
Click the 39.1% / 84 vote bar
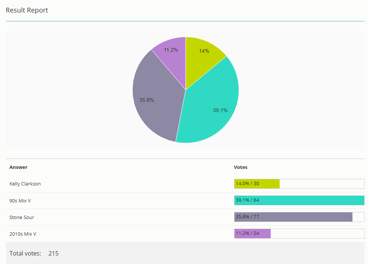click(299, 200)
